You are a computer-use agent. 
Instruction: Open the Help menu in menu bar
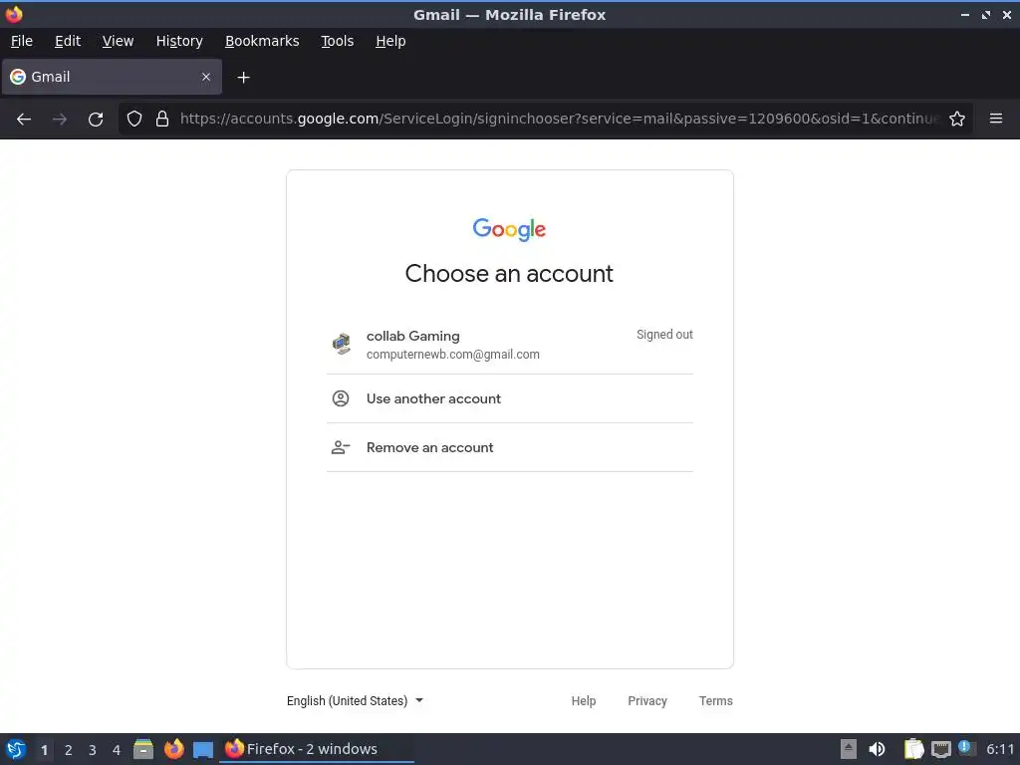click(390, 41)
